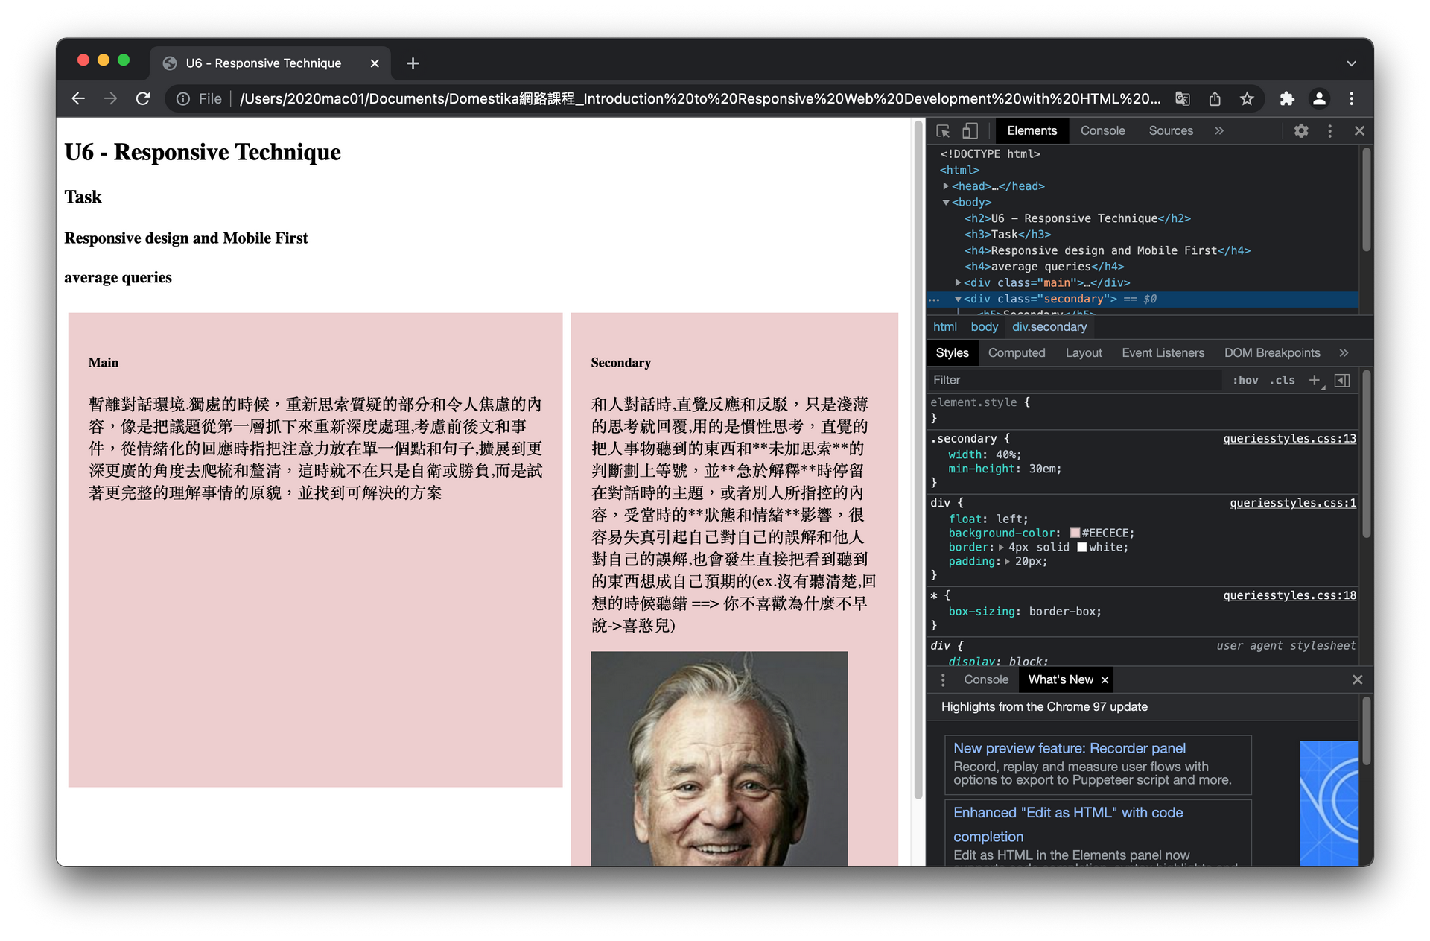Toggle the device toolbar icon
This screenshot has width=1430, height=941.
970,131
